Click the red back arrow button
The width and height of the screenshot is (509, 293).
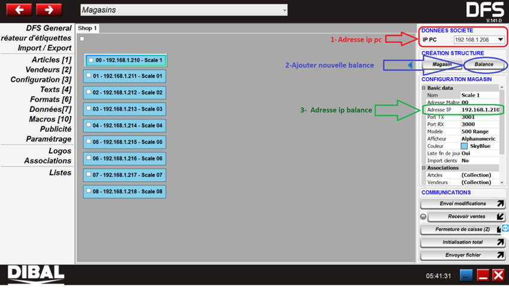point(19,10)
